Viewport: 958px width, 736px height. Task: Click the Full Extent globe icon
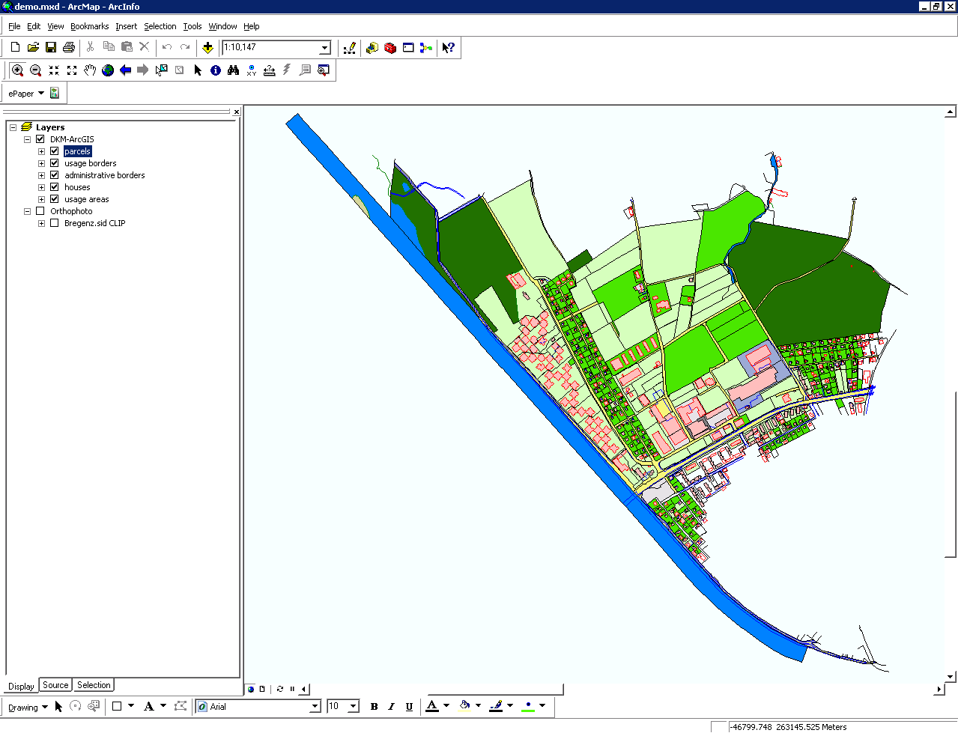coord(107,70)
